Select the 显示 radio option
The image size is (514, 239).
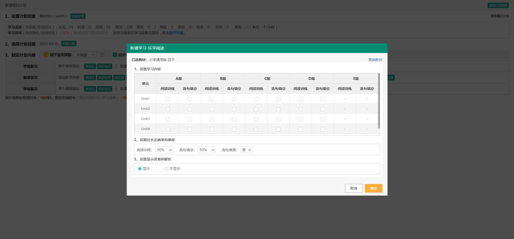pos(140,169)
